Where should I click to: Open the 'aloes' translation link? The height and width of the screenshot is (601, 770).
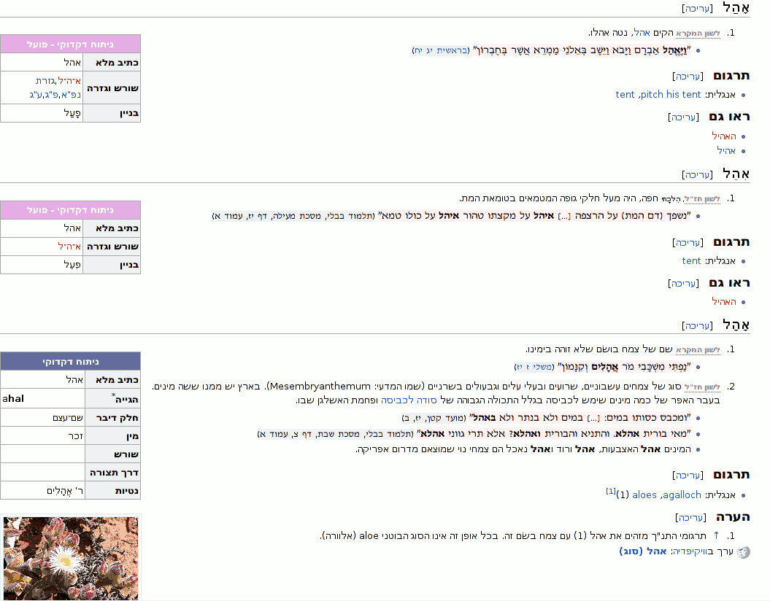coord(644,495)
